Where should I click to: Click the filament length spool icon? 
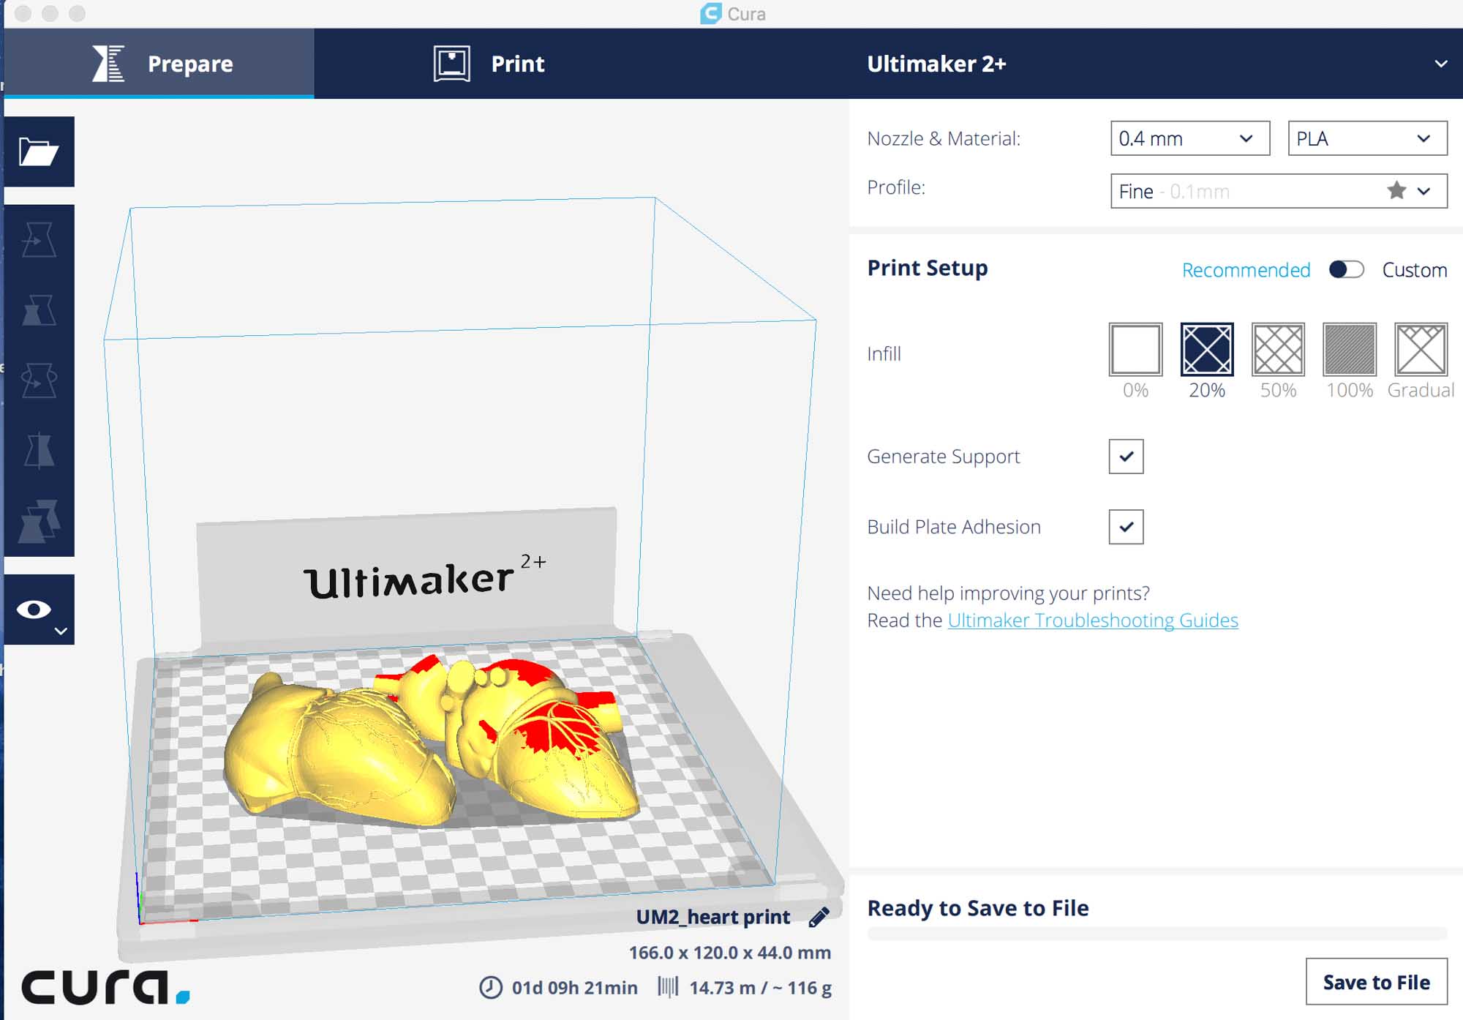(x=668, y=987)
